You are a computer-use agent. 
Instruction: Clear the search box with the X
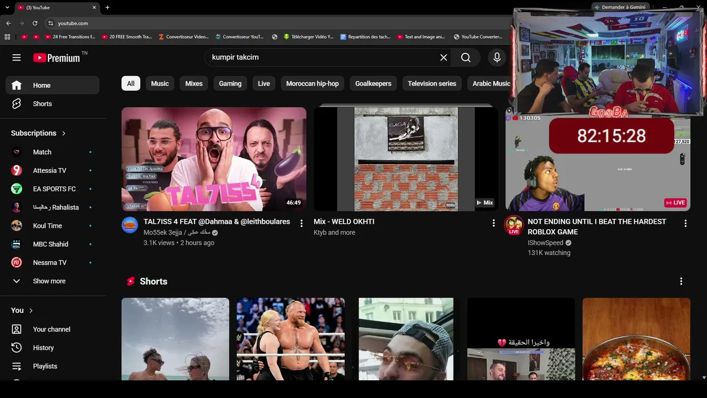tap(444, 57)
